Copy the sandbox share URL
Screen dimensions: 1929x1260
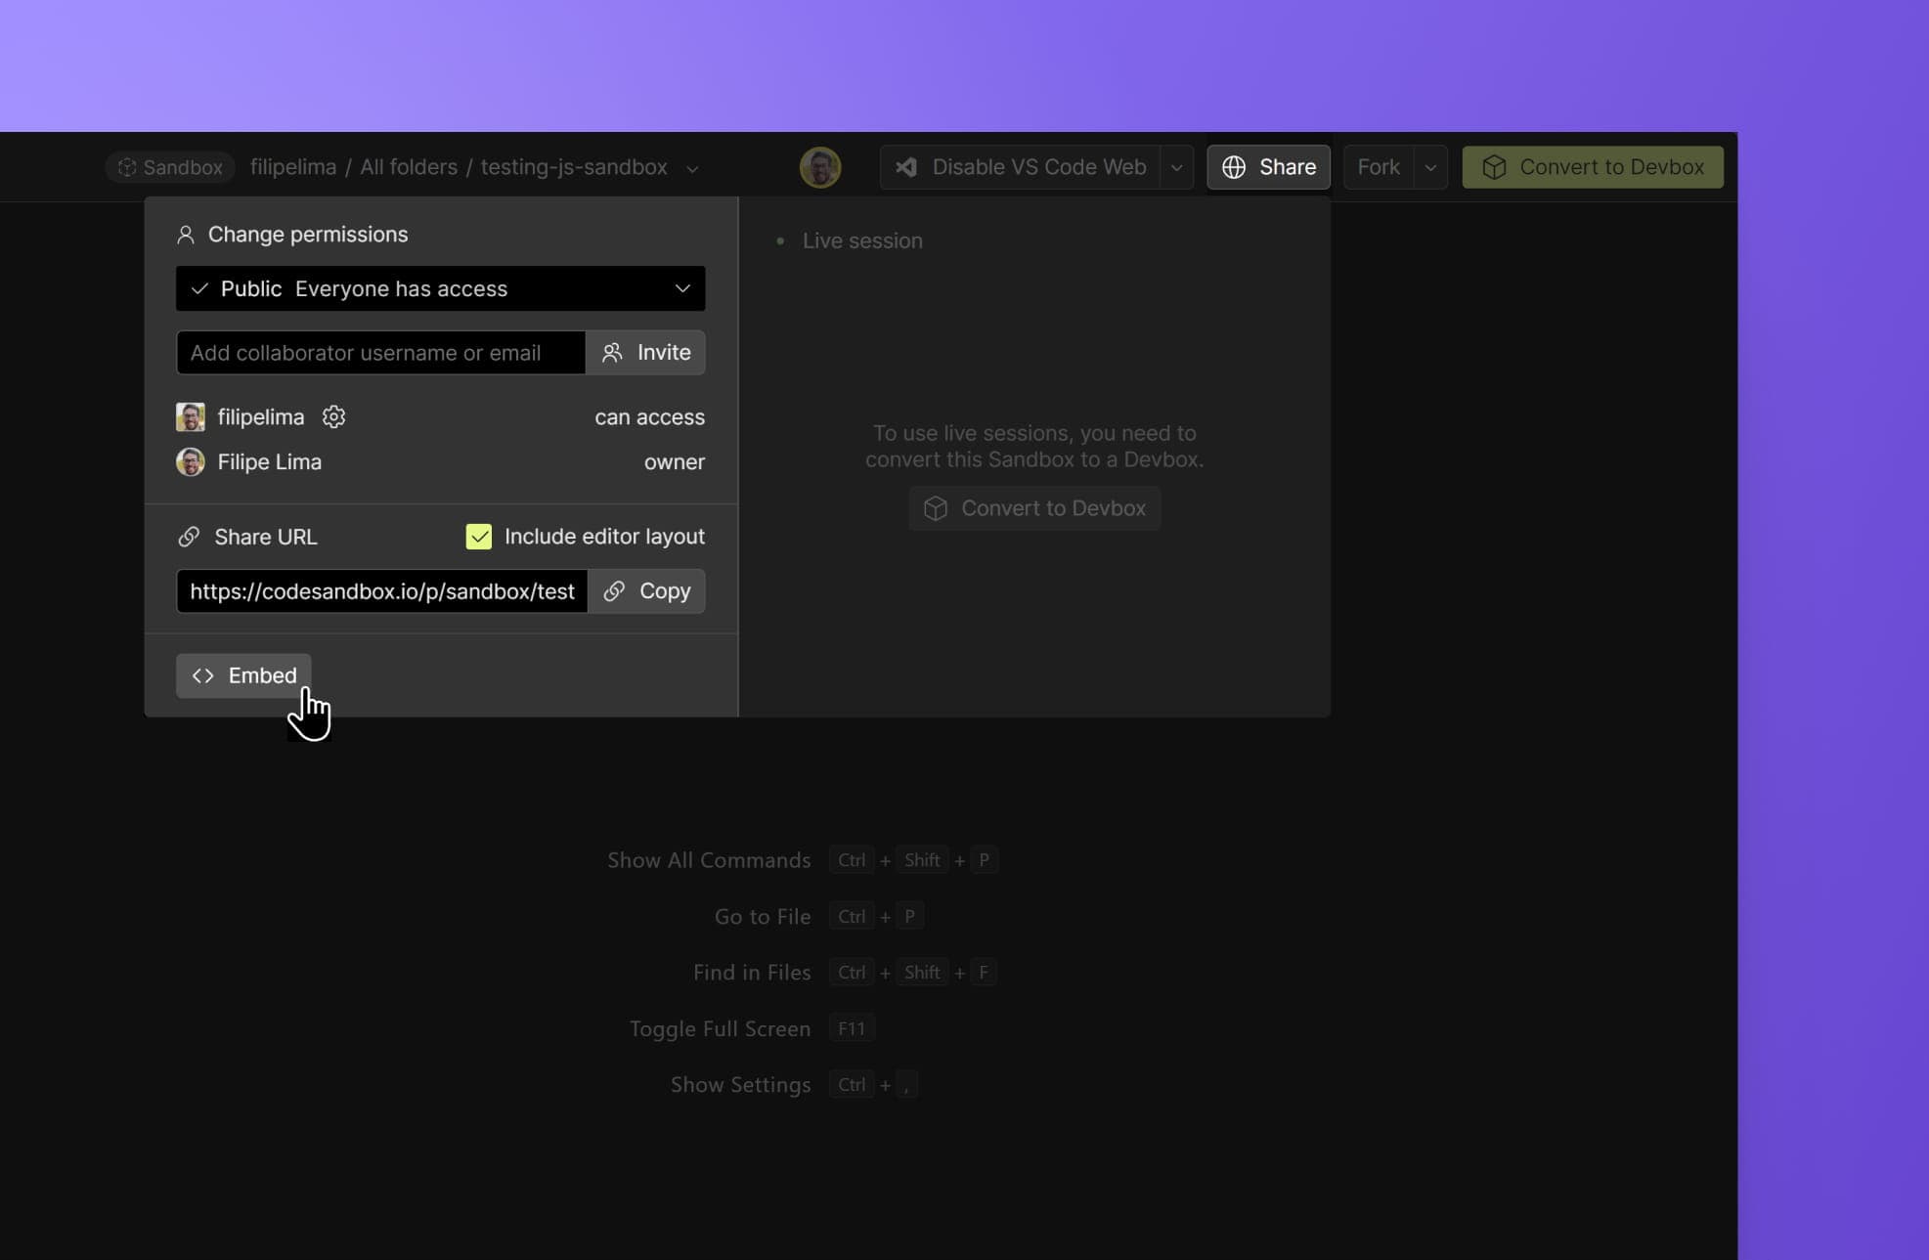pyautogui.click(x=647, y=590)
